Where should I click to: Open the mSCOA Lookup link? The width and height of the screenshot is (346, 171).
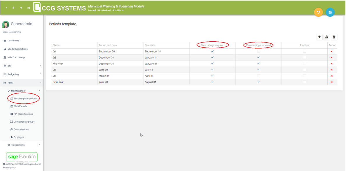coord(16,57)
